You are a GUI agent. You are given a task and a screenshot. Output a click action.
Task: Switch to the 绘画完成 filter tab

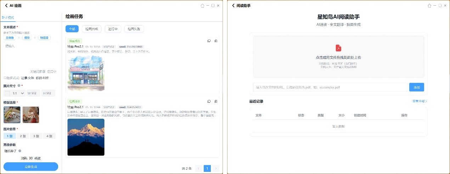92,29
